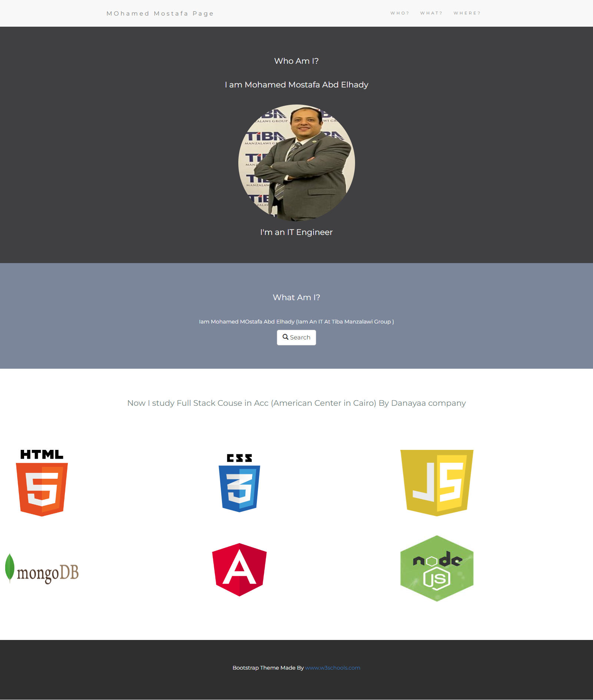
Task: Select the yellow JS logo
Action: point(437,483)
